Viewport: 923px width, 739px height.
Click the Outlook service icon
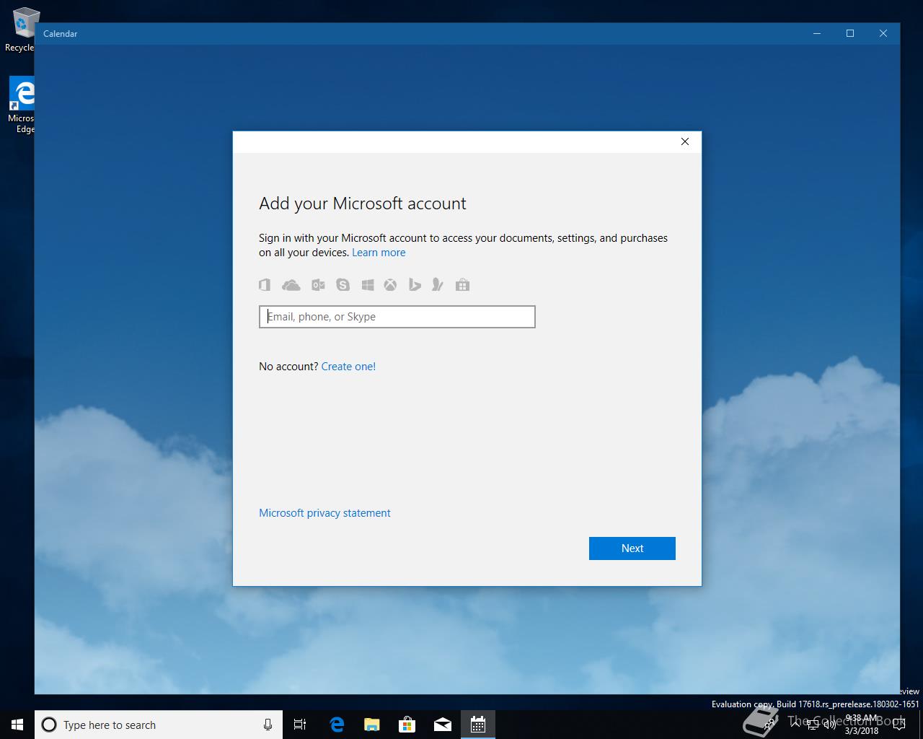(318, 285)
